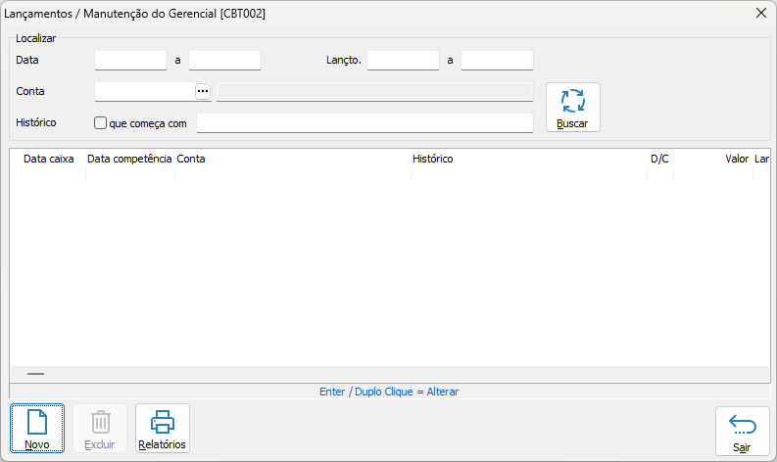Focus the Lançto. ending number field

point(497,61)
